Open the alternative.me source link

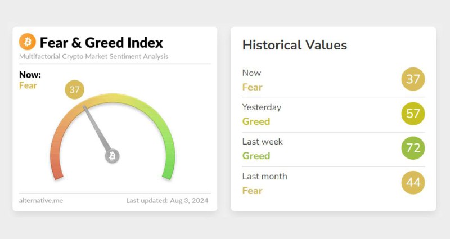[x=41, y=200]
